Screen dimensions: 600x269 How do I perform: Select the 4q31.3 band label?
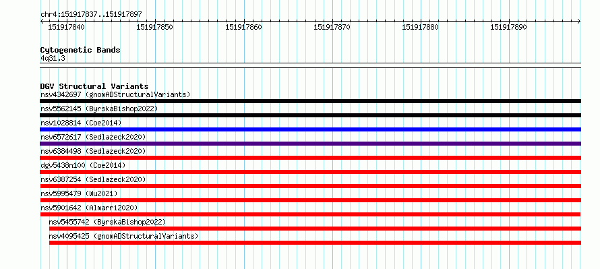tap(53, 59)
